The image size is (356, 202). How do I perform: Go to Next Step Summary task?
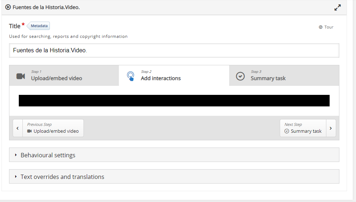[303, 128]
